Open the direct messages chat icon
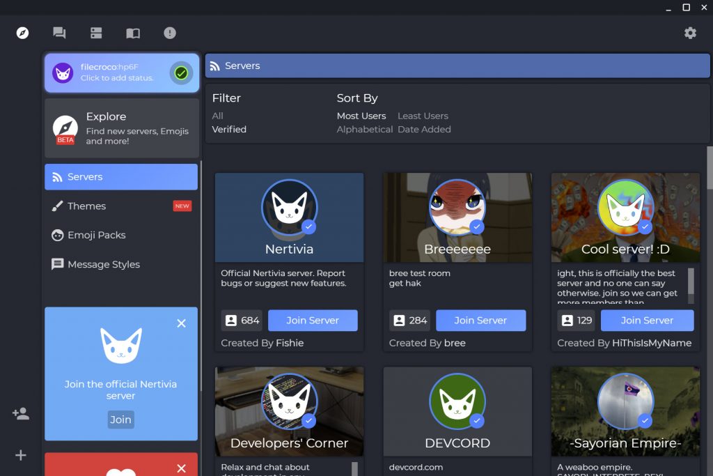The height and width of the screenshot is (476, 713). (x=59, y=33)
